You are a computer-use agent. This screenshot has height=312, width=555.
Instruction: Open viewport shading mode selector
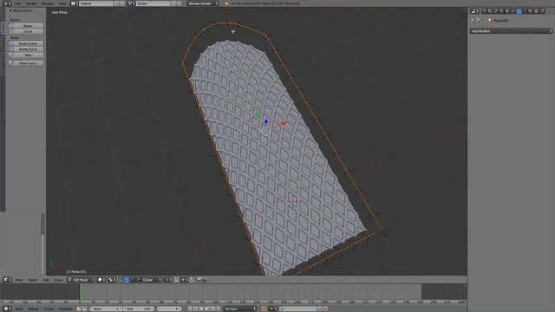(x=101, y=280)
